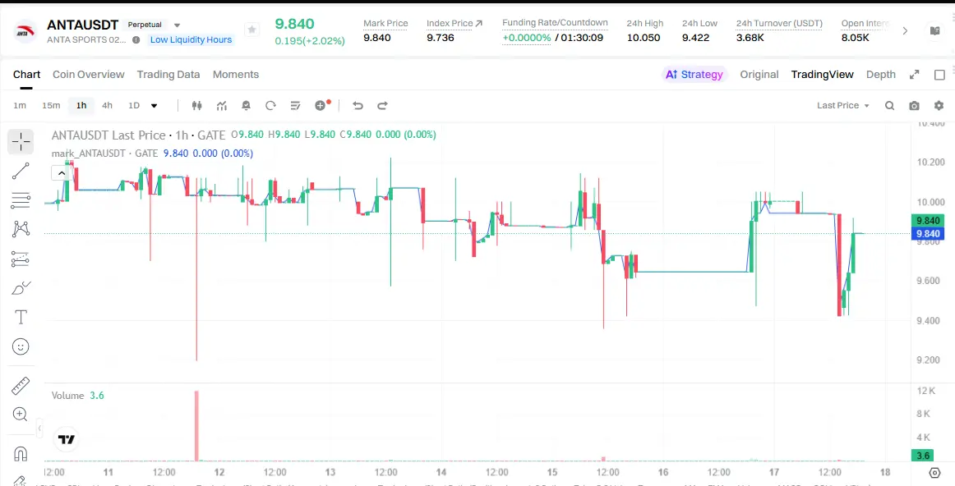Open the Moments tab
The width and height of the screenshot is (955, 486).
point(236,74)
